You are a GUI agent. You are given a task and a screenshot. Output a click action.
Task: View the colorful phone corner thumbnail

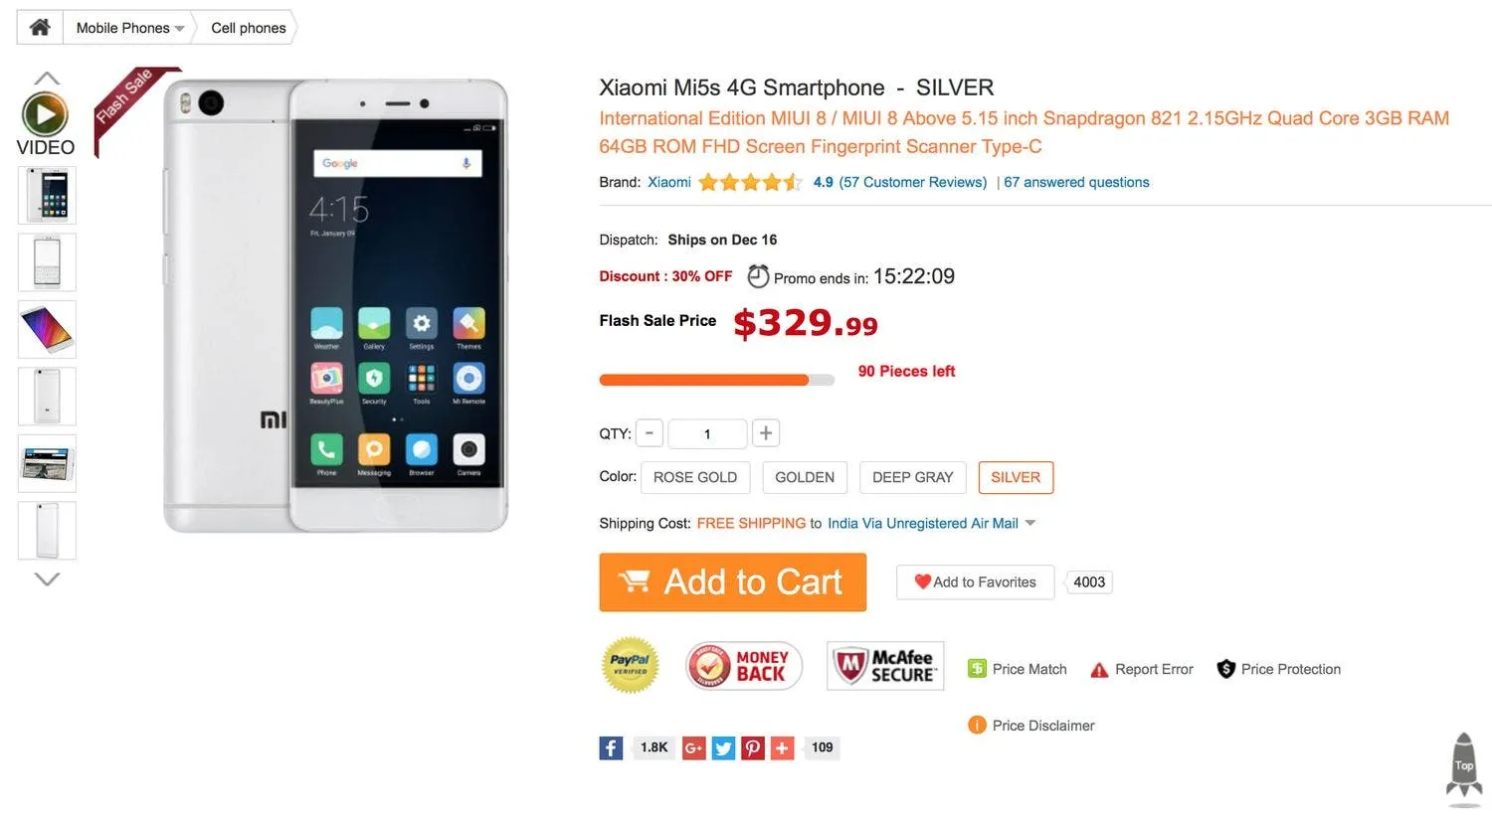[47, 329]
